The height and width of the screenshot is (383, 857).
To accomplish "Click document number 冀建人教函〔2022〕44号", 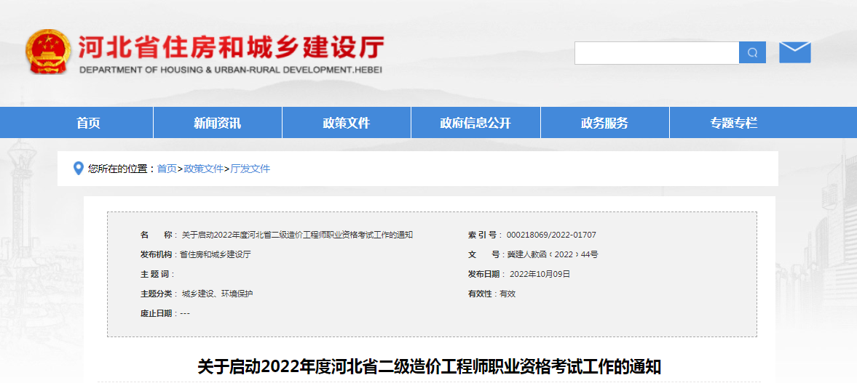I will click(553, 255).
